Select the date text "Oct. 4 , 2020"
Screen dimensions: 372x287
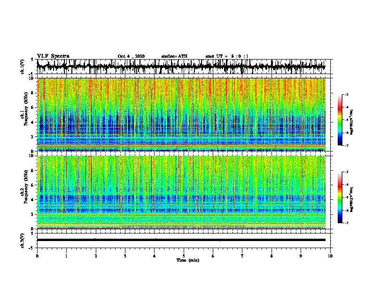(x=131, y=56)
